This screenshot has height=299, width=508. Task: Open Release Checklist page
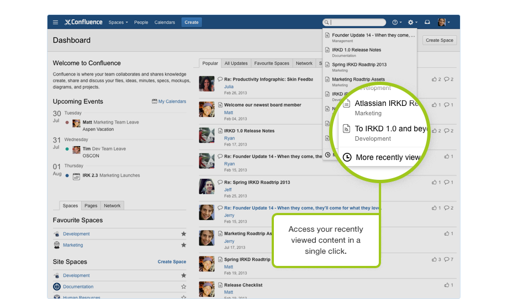tap(244, 285)
